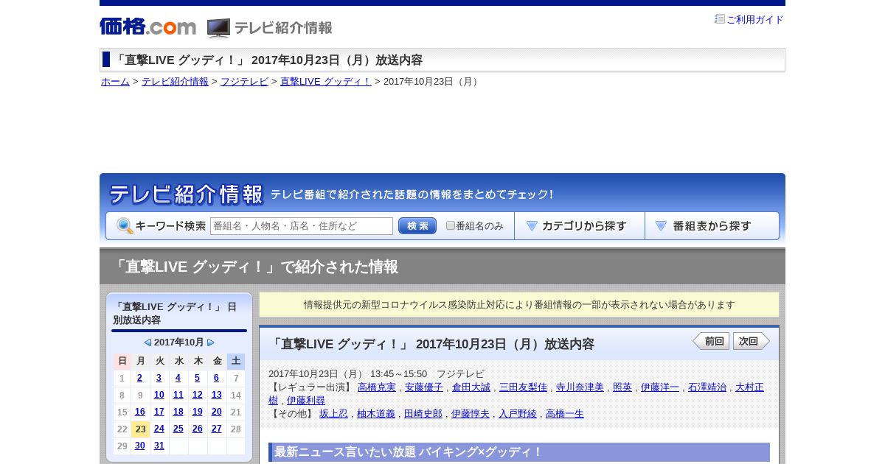Open the ご利用ガイド link
The width and height of the screenshot is (885, 464).
tap(755, 20)
